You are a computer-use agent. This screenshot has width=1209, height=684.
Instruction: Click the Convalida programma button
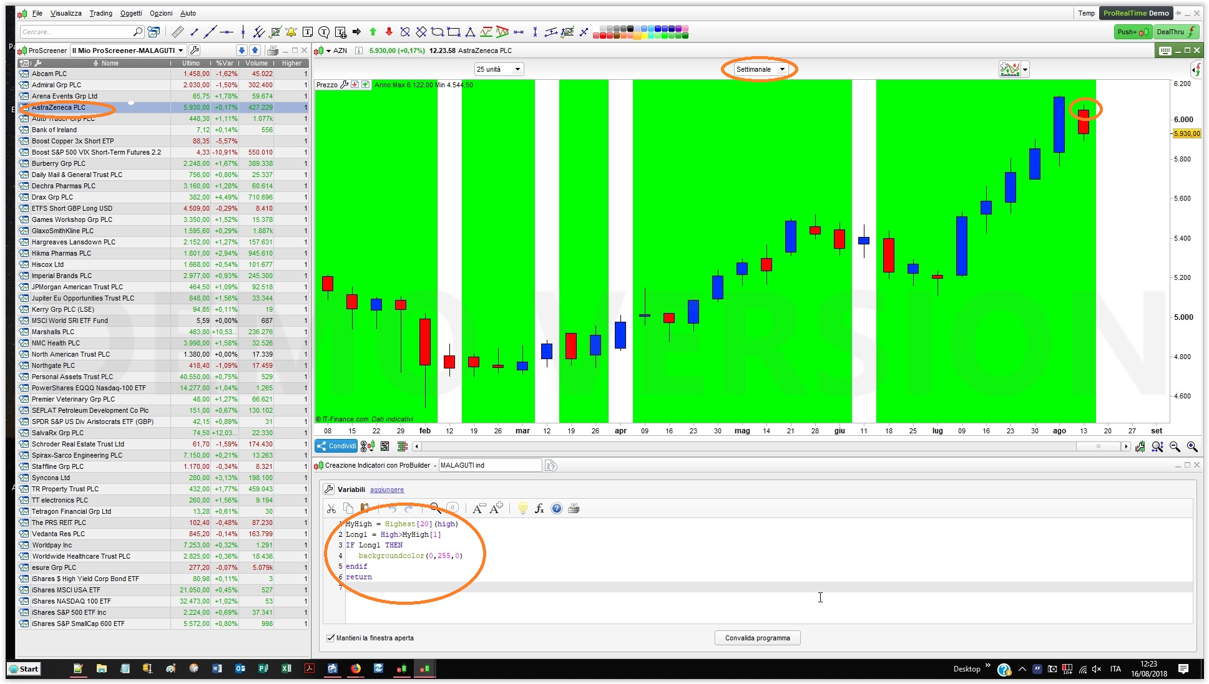tap(757, 638)
